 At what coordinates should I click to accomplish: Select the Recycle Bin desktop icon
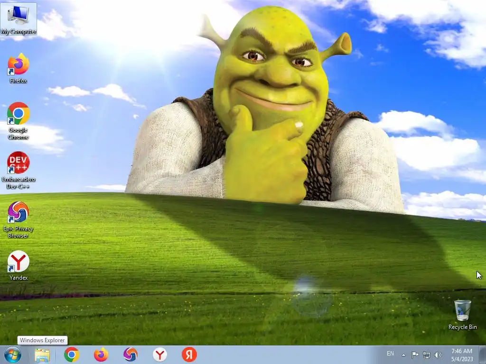coord(462,315)
